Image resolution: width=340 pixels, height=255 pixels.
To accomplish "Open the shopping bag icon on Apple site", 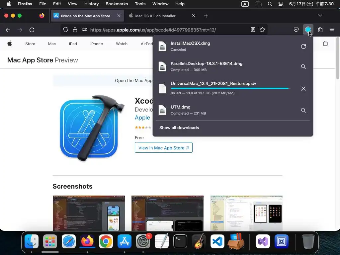I will point(325,43).
